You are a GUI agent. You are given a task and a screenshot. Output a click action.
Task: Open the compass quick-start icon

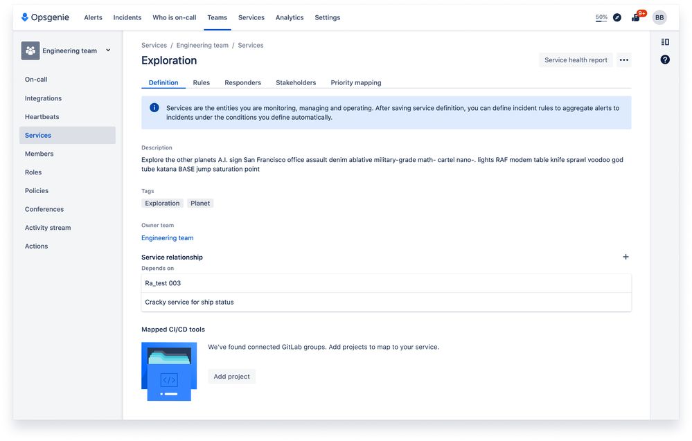click(617, 17)
